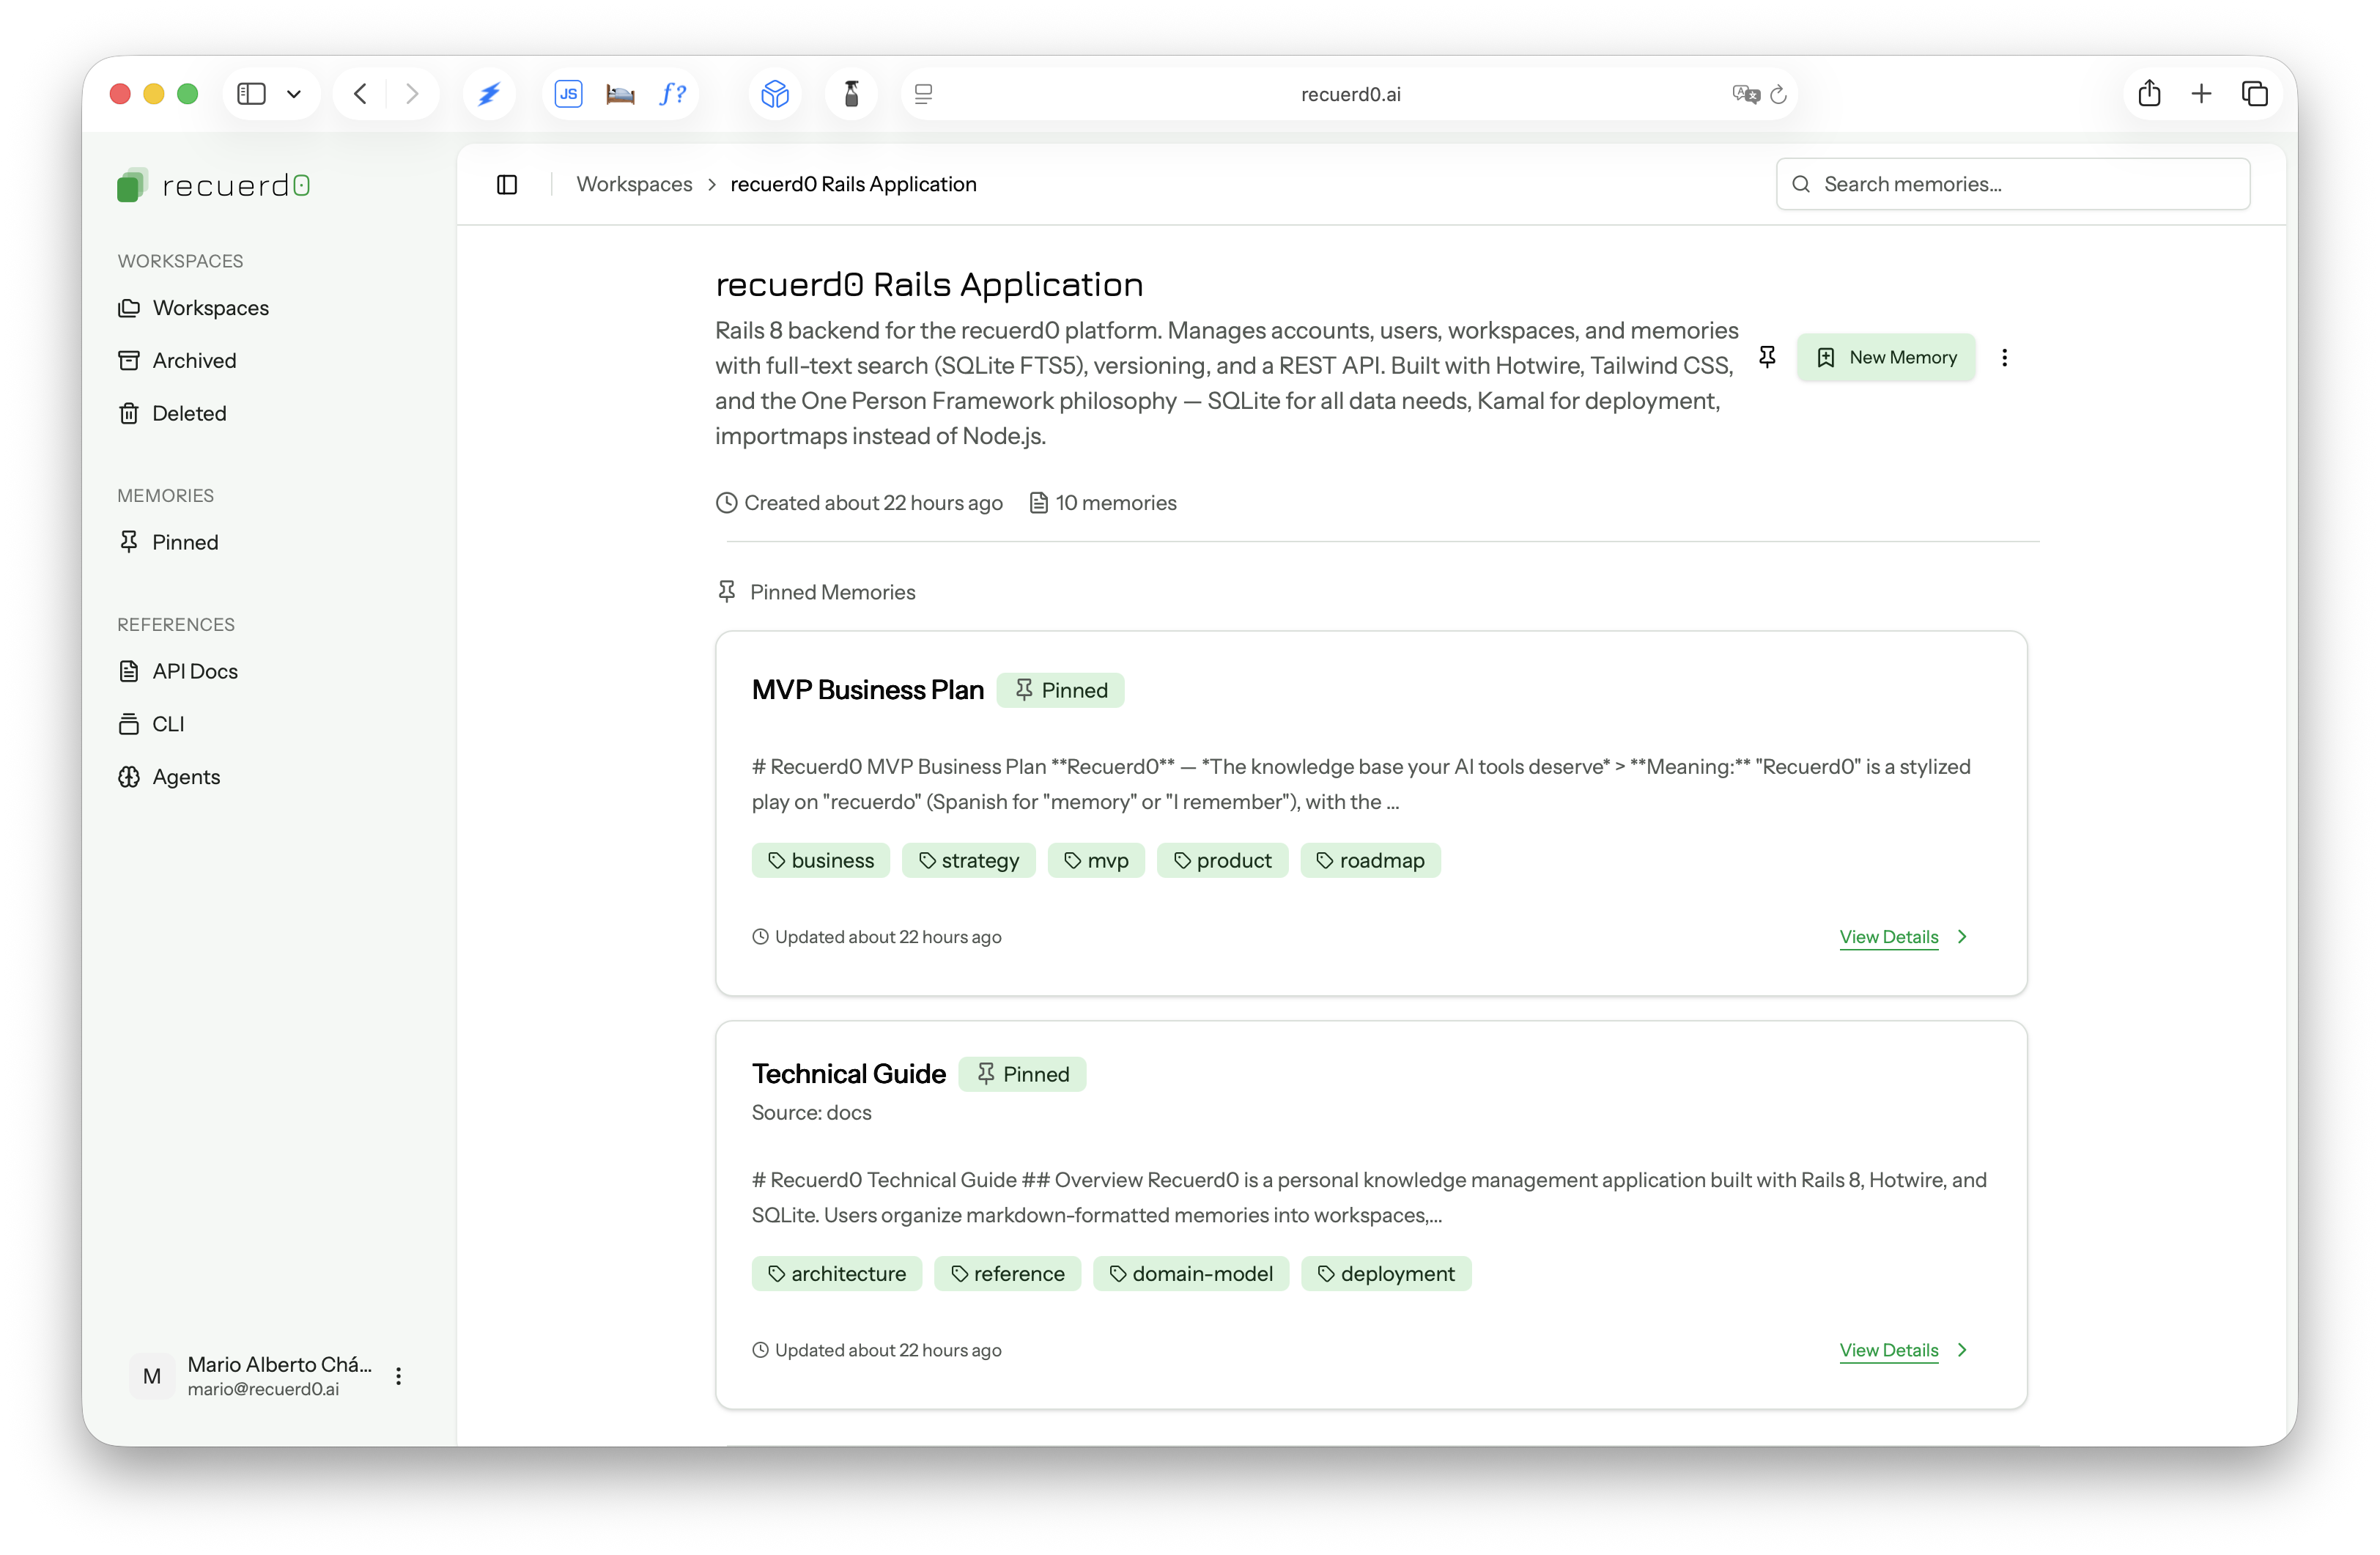Open the browser tab overview dropdown
The width and height of the screenshot is (2380, 1555).
click(x=294, y=93)
